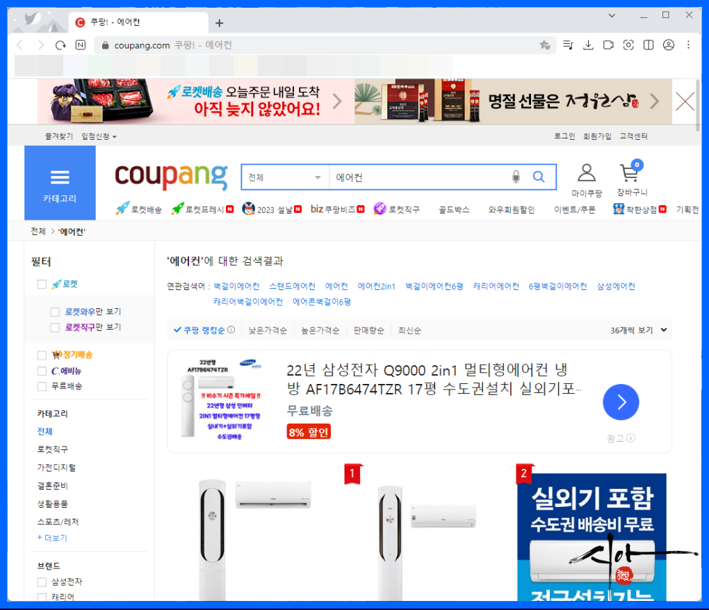Sort results by 낮은가격순
The height and width of the screenshot is (610, 709).
268,330
